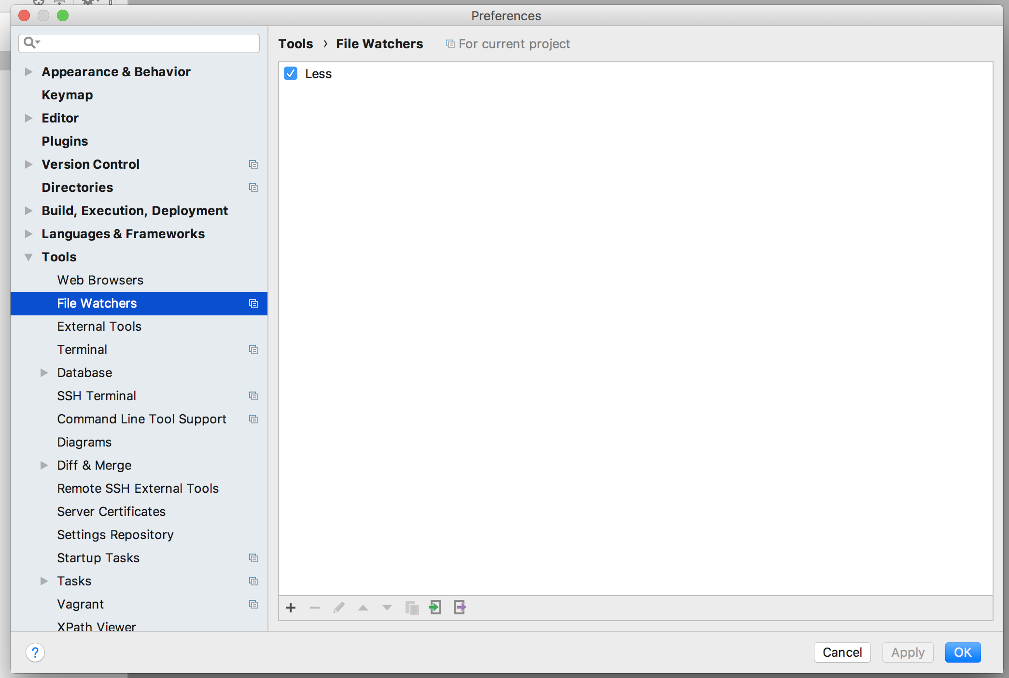Click inside the settings search field
Image resolution: width=1009 pixels, height=678 pixels.
[x=139, y=43]
